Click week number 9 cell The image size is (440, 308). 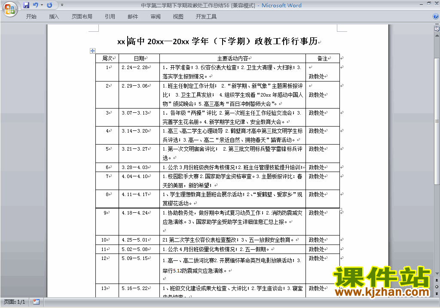(x=107, y=222)
